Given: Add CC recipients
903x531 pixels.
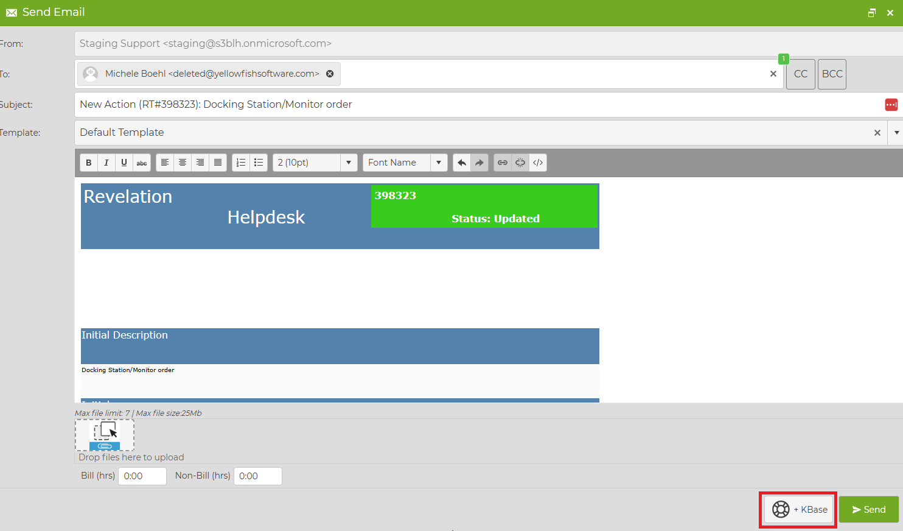Looking at the screenshot, I should pos(800,74).
